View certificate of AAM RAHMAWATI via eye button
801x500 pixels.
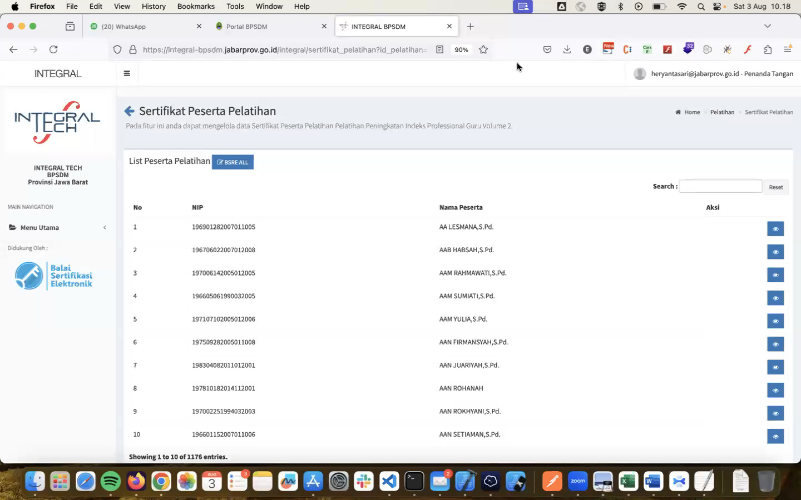(x=775, y=275)
